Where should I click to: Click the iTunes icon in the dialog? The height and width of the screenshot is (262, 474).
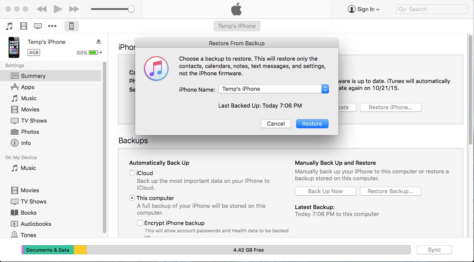[x=156, y=68]
